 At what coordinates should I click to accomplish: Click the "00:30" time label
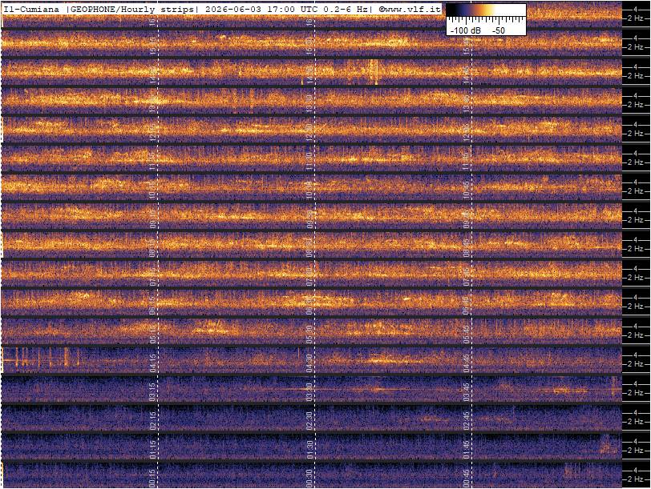point(309,479)
